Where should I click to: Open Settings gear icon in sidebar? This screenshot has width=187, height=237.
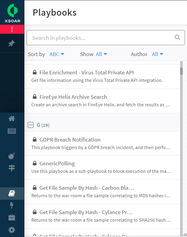pyautogui.click(x=12, y=230)
